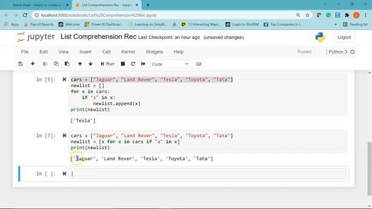Image resolution: width=372 pixels, height=209 pixels.
Task: Click output text ['Tesla']
Action: coord(83,121)
